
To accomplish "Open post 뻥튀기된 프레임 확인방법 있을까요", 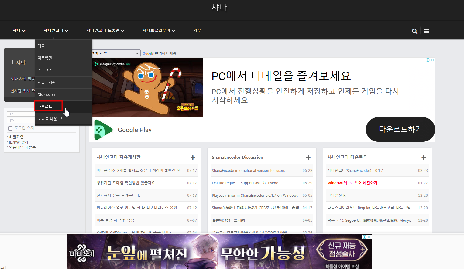I will click(126, 183).
